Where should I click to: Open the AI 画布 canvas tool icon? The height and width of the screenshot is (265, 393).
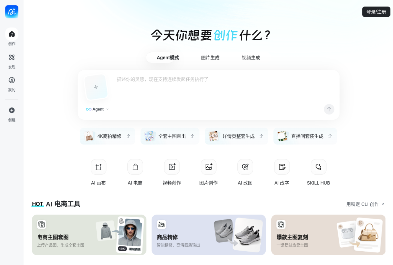[99, 167]
